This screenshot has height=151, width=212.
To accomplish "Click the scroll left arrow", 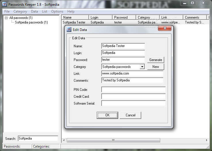I will [64, 140].
